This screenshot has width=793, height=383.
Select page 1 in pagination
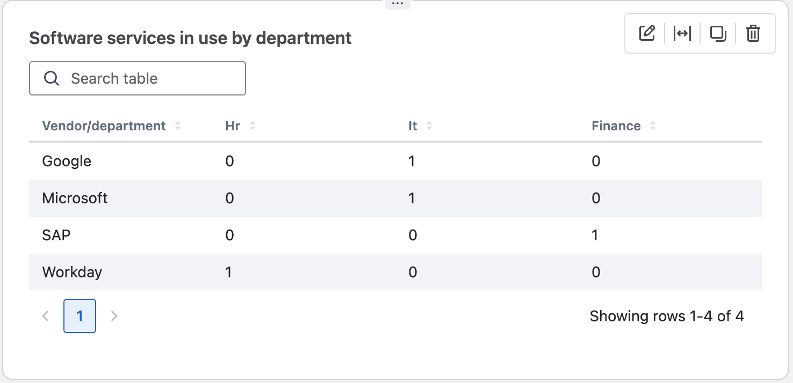point(80,316)
